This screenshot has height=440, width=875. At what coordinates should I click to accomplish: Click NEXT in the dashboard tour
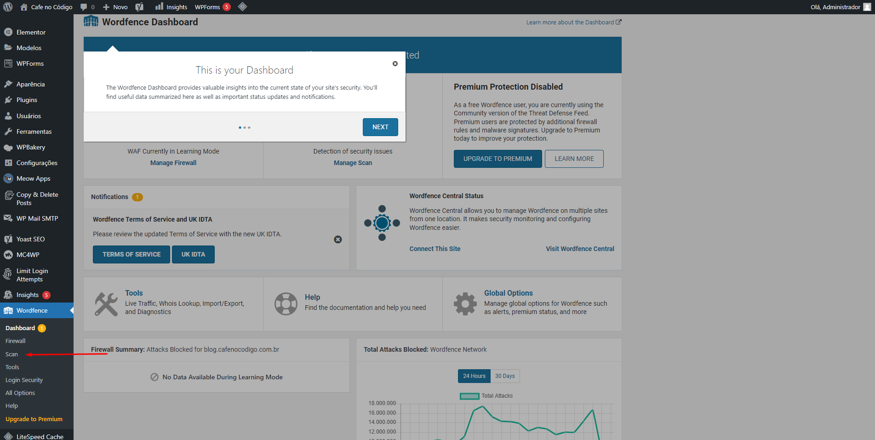point(380,127)
